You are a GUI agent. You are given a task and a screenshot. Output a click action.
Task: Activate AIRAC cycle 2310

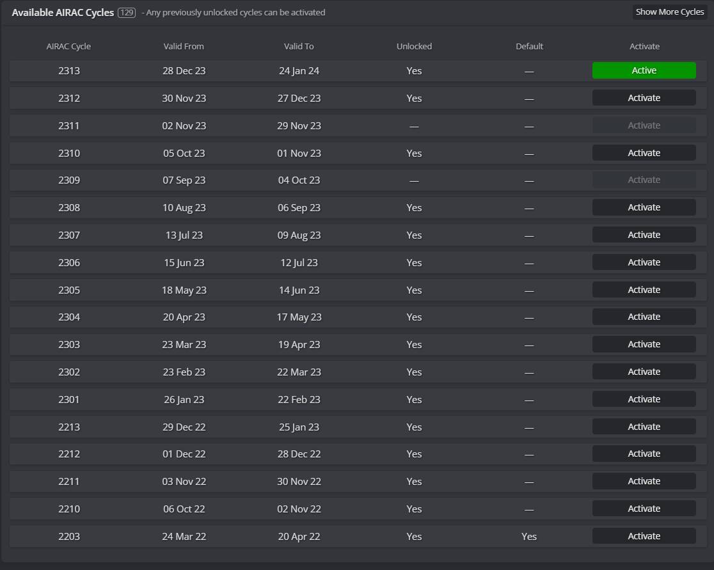point(644,153)
